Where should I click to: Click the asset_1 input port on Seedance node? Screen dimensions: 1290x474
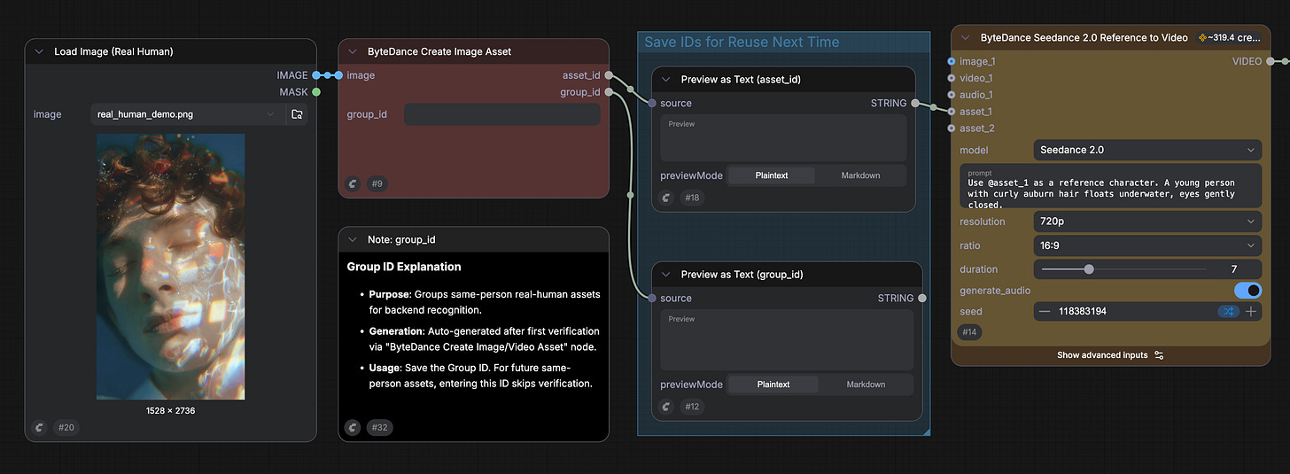[x=951, y=112]
